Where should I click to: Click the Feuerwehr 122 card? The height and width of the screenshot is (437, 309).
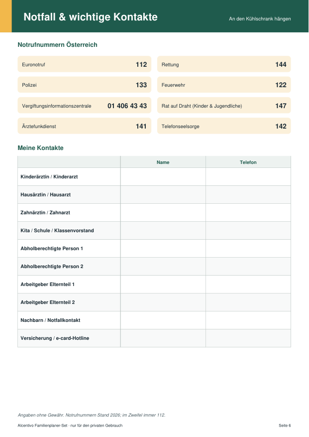(224, 85)
